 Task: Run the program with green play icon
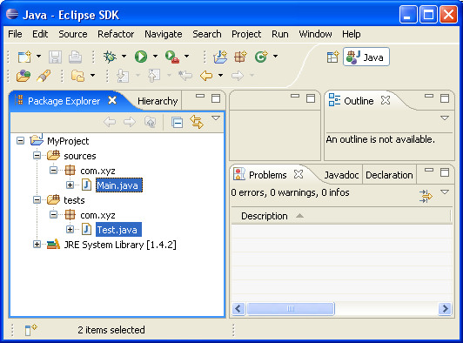pos(141,57)
